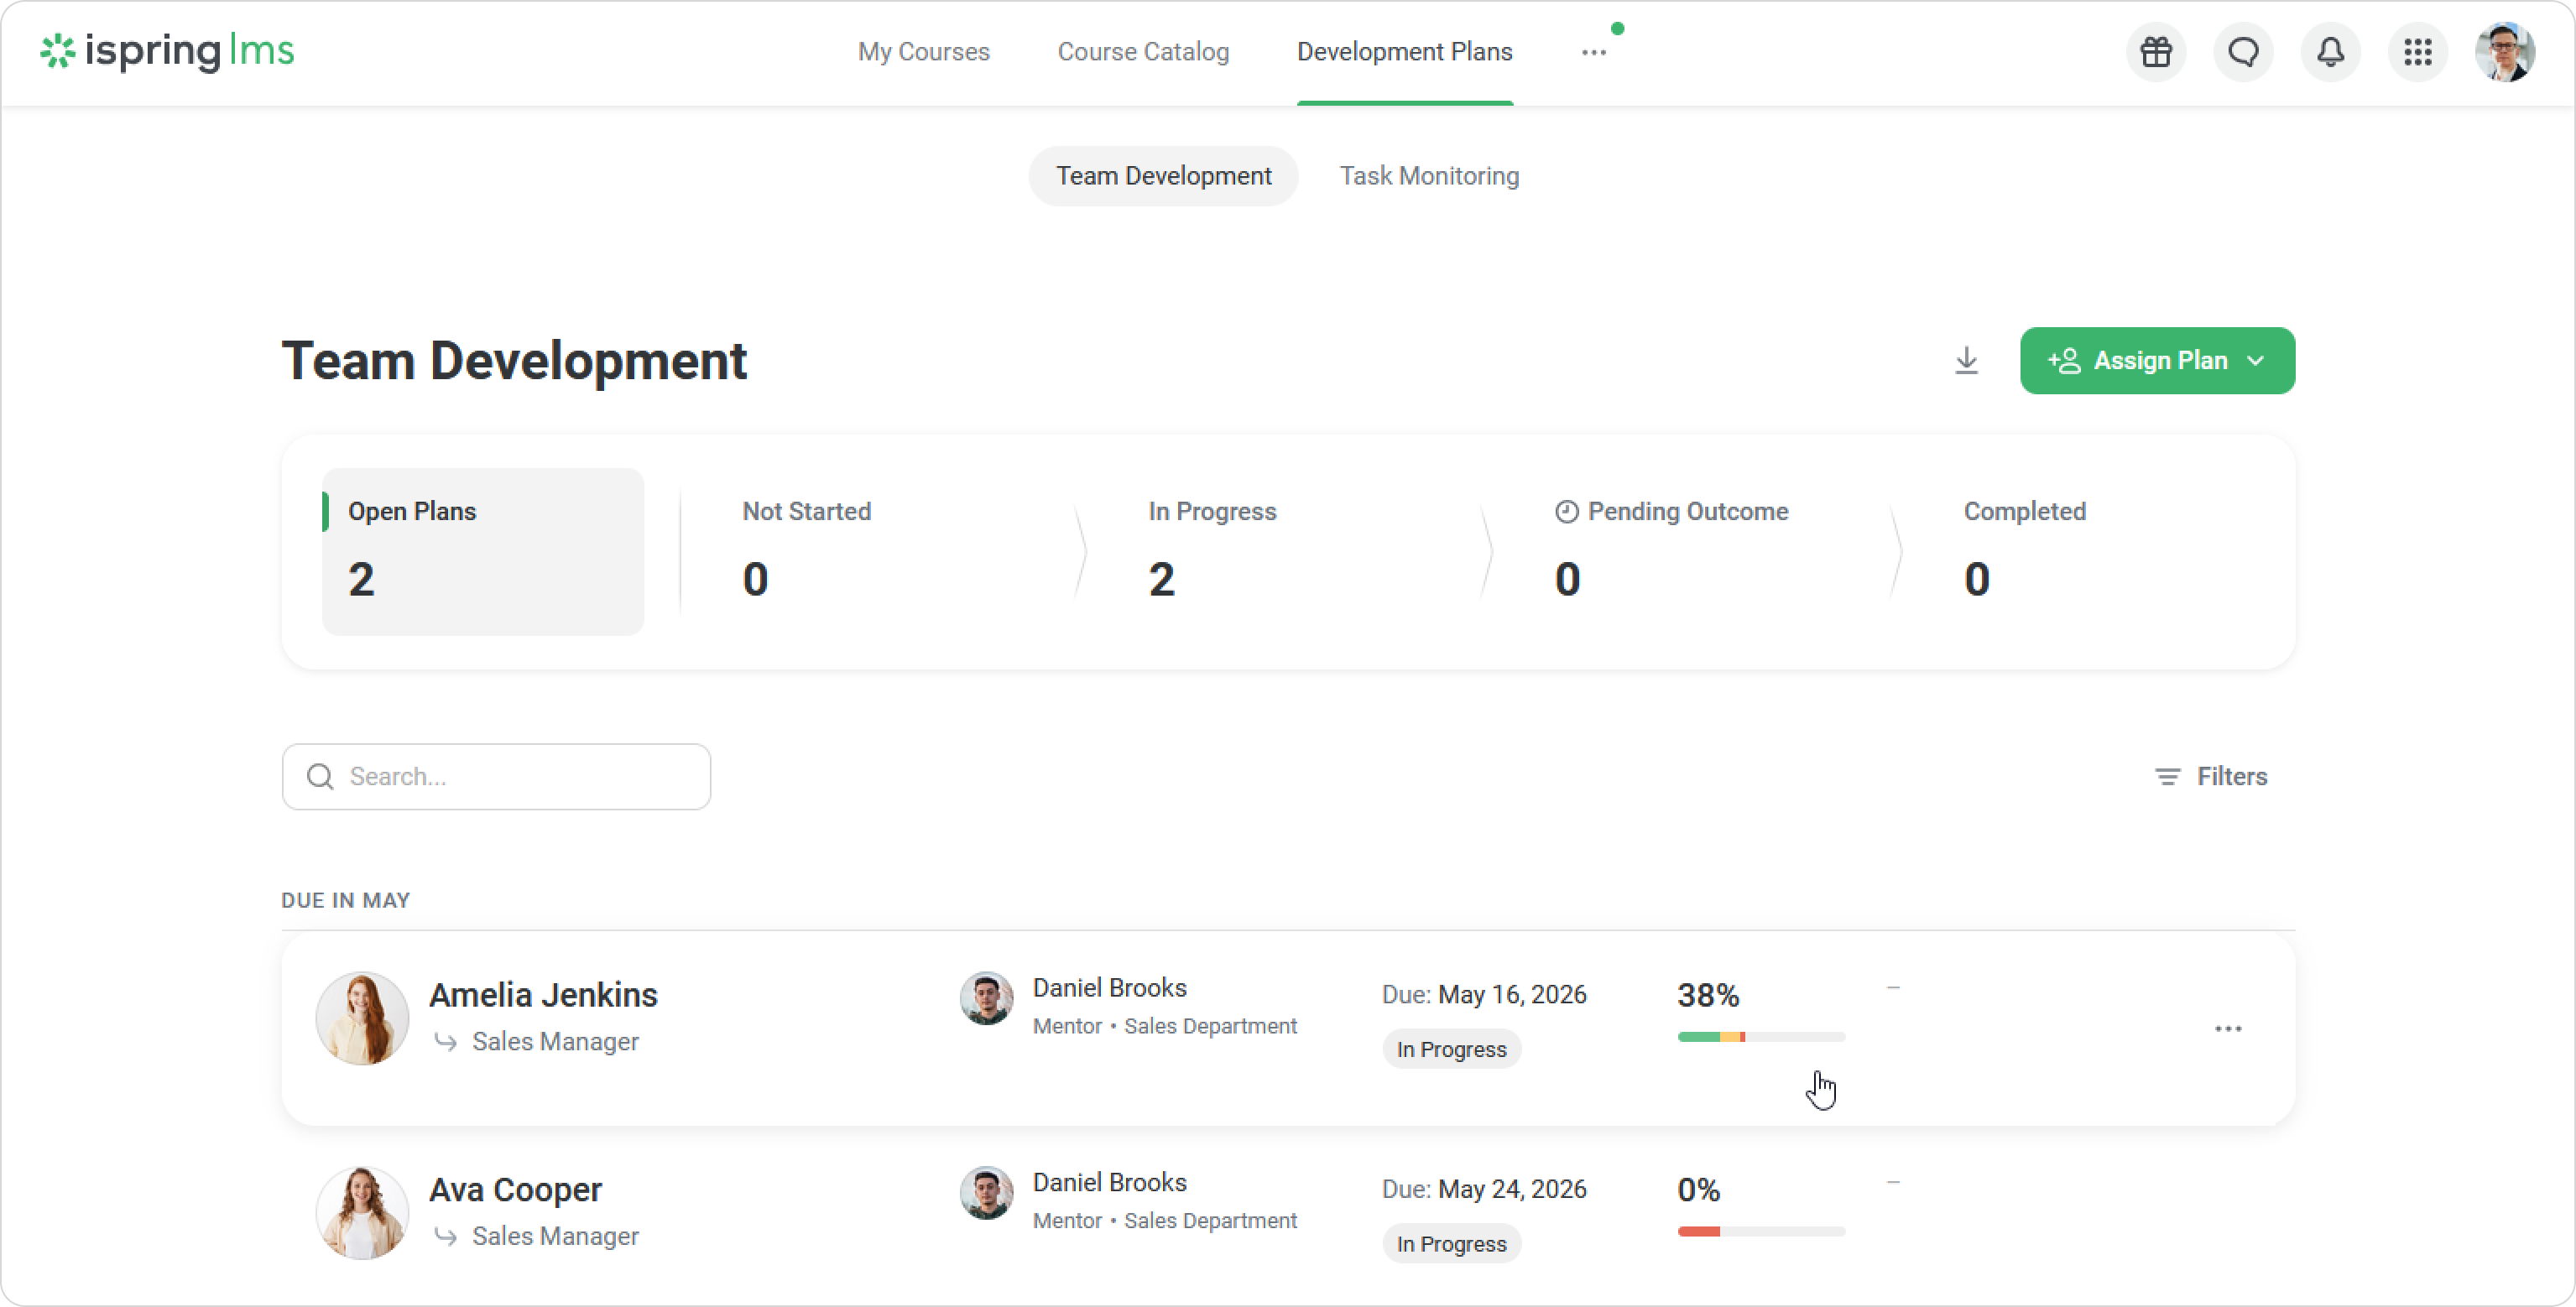Screen dimensions: 2576x1307
Task: Open the more navigation items menu
Action: tap(1593, 52)
